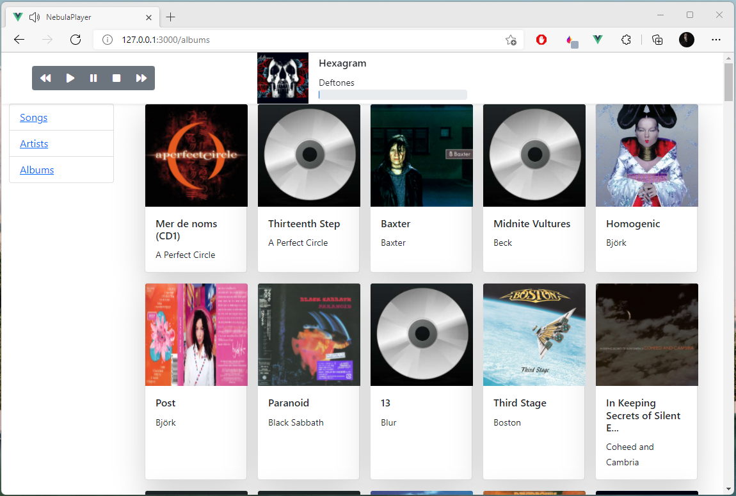This screenshot has width=736, height=496.
Task: Click the 'Homogenic' album title
Action: [x=633, y=224]
